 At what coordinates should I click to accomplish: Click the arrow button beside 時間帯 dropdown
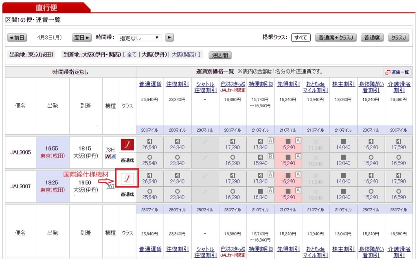(x=169, y=37)
